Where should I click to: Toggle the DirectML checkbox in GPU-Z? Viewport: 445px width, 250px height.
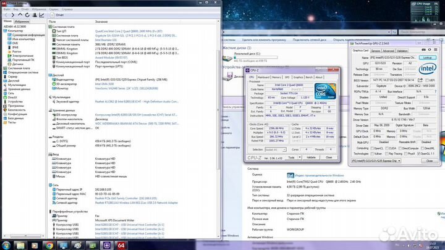[422, 148]
